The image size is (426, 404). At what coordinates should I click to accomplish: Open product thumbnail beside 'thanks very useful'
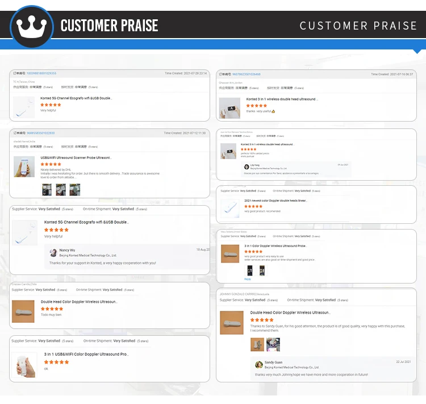[229, 108]
